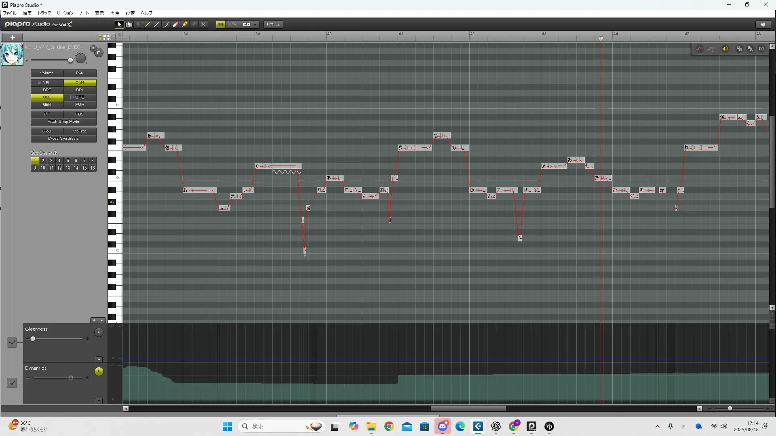This screenshot has height=436, width=776.
Task: Click the settings gear in top right
Action: click(763, 25)
